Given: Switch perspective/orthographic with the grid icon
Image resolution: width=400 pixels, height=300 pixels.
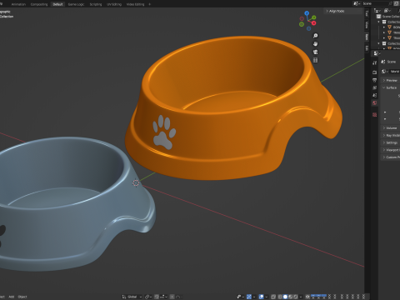Looking at the screenshot, I should coord(315,60).
